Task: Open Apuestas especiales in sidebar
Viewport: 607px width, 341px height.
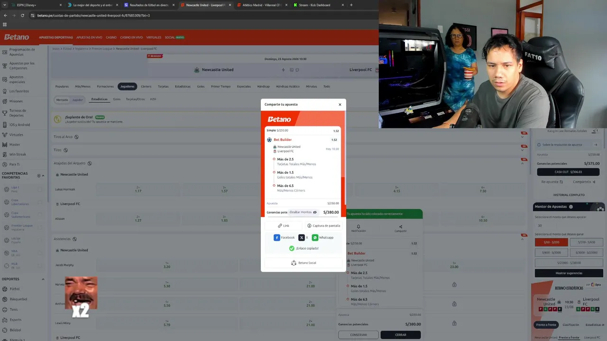Action: coord(16,79)
